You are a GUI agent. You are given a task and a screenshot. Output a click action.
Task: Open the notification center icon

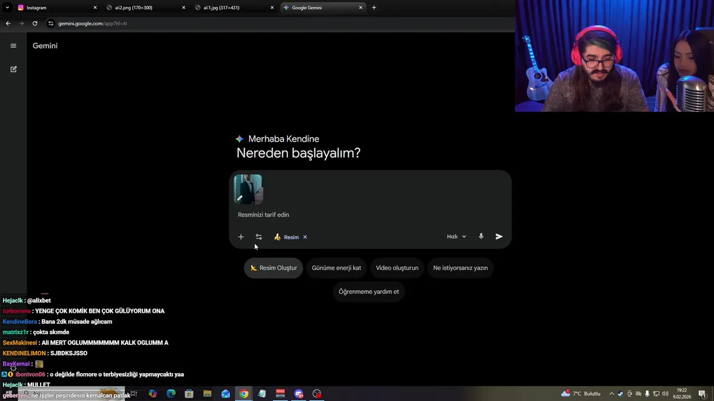pos(702,394)
